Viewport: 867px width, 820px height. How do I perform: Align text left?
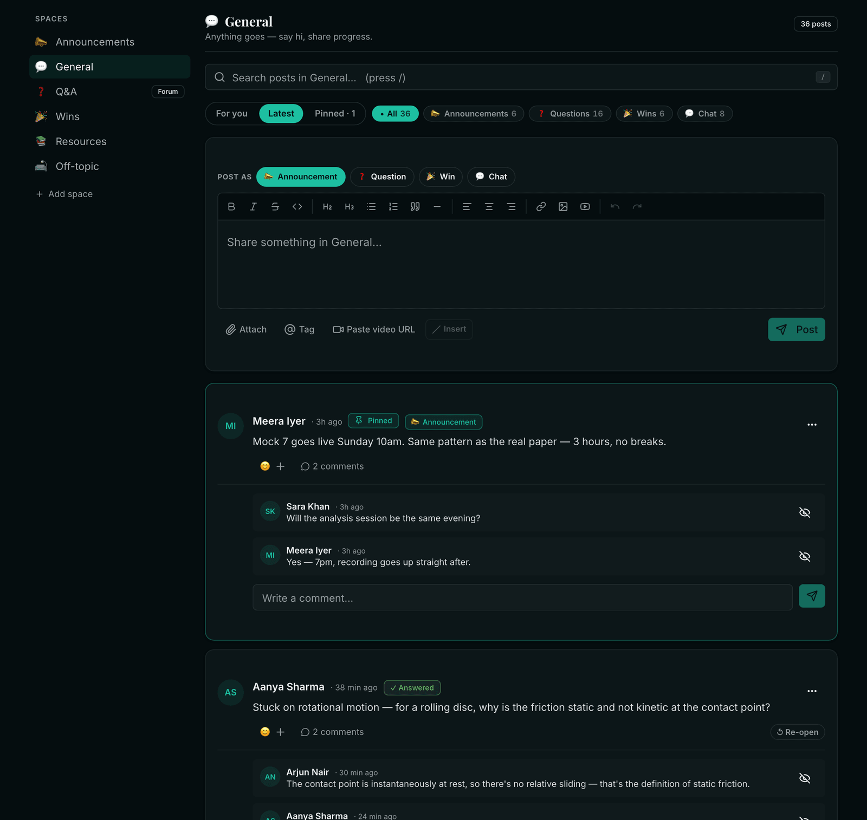(x=467, y=206)
